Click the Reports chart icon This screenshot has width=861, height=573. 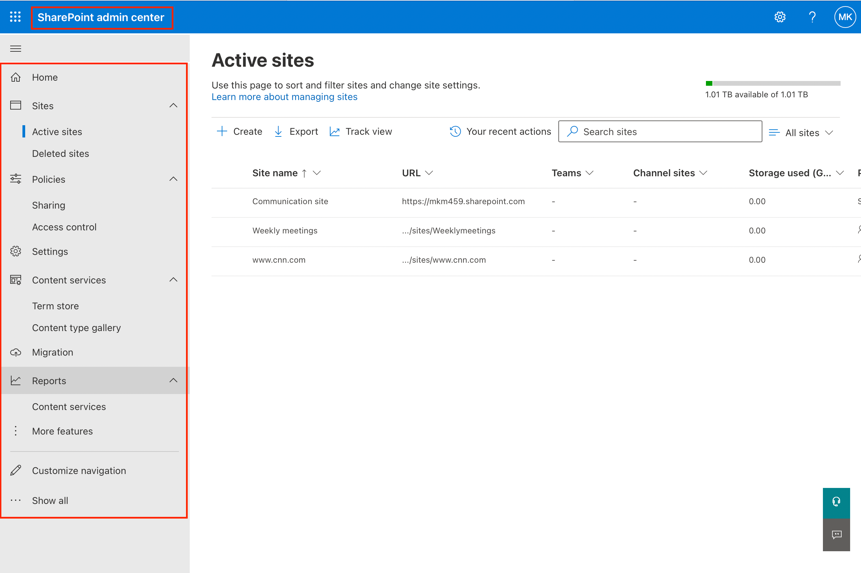[15, 380]
